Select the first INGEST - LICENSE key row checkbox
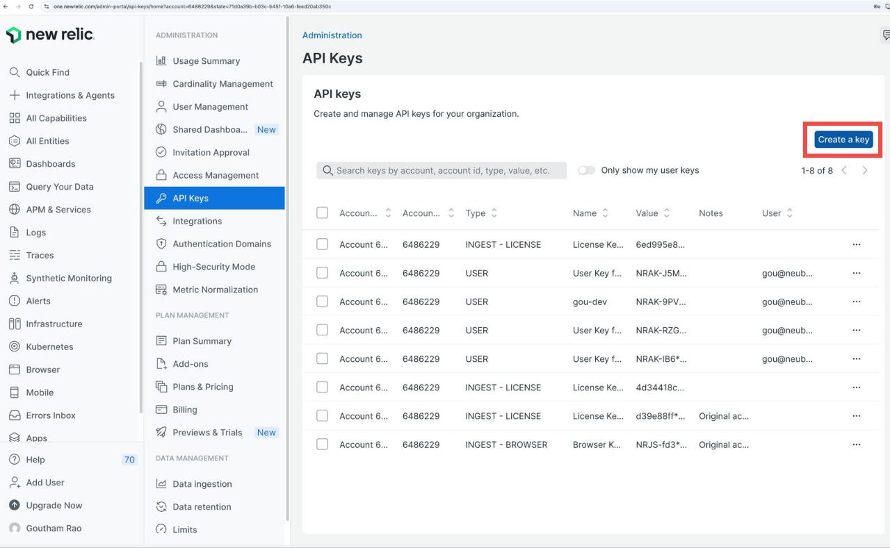This screenshot has width=890, height=548. (x=322, y=244)
